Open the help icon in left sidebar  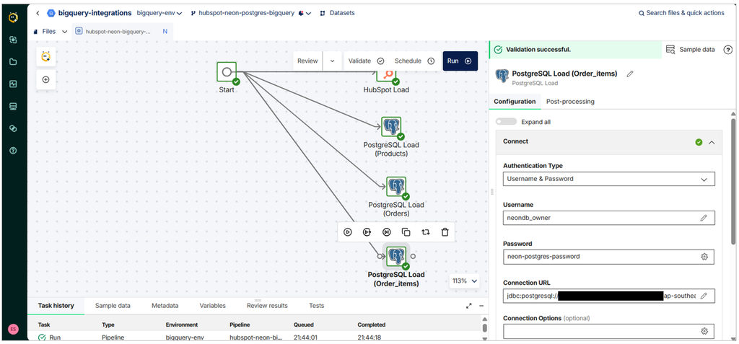(x=13, y=150)
